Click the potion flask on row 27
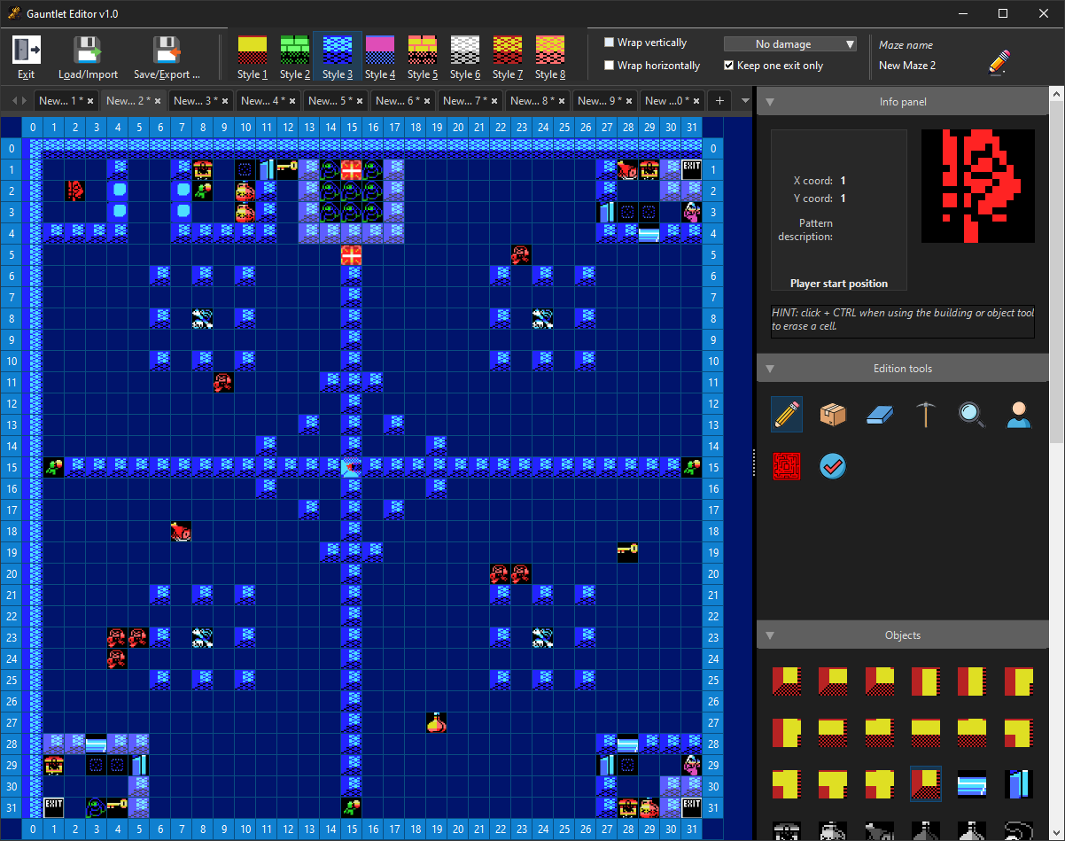 [437, 722]
